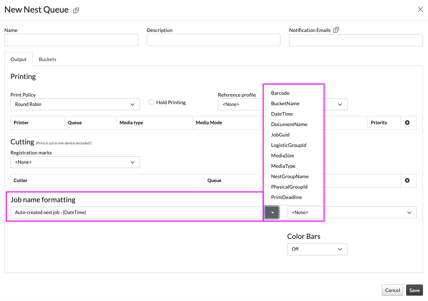Click help icon next to Notification Emails
The image size is (428, 301).
(336, 30)
